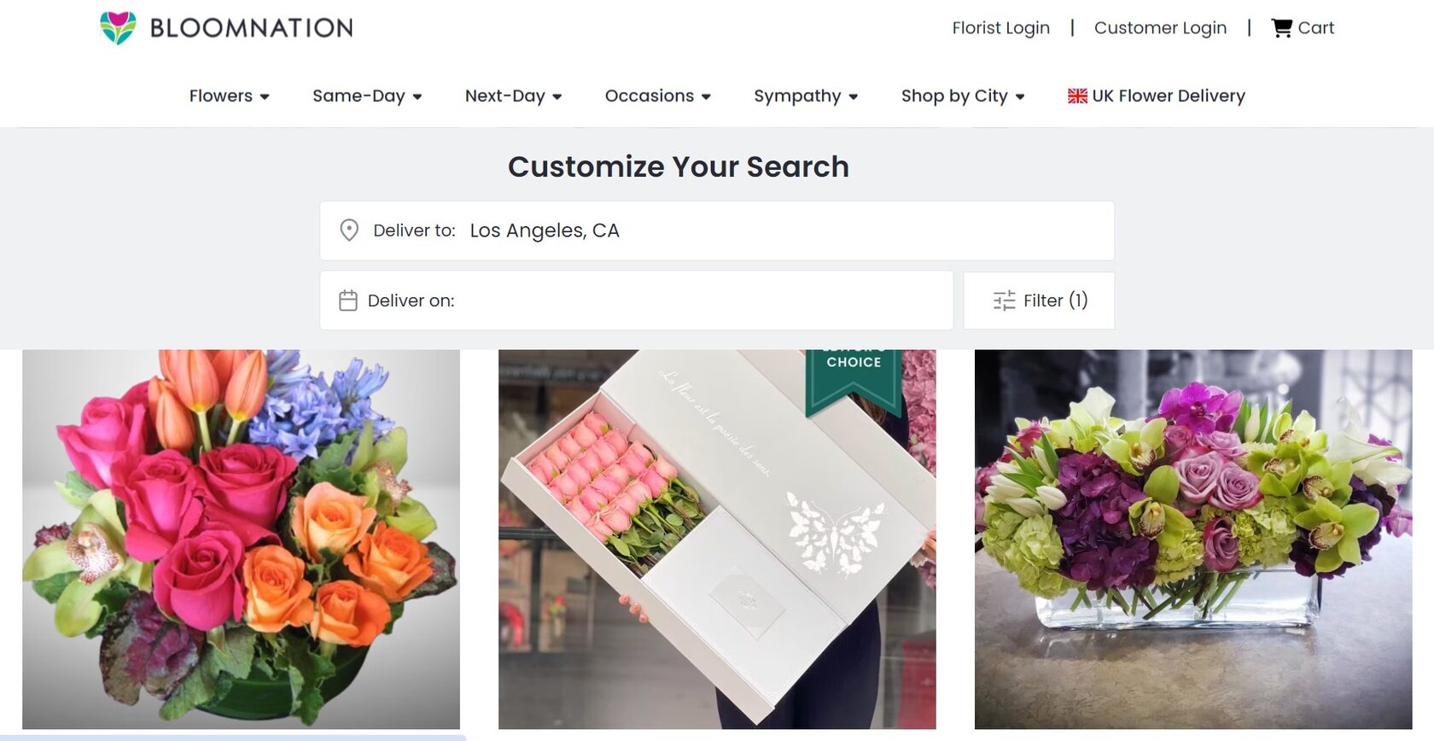The height and width of the screenshot is (741, 1434).
Task: Click the UK flag icon
Action: tap(1077, 96)
